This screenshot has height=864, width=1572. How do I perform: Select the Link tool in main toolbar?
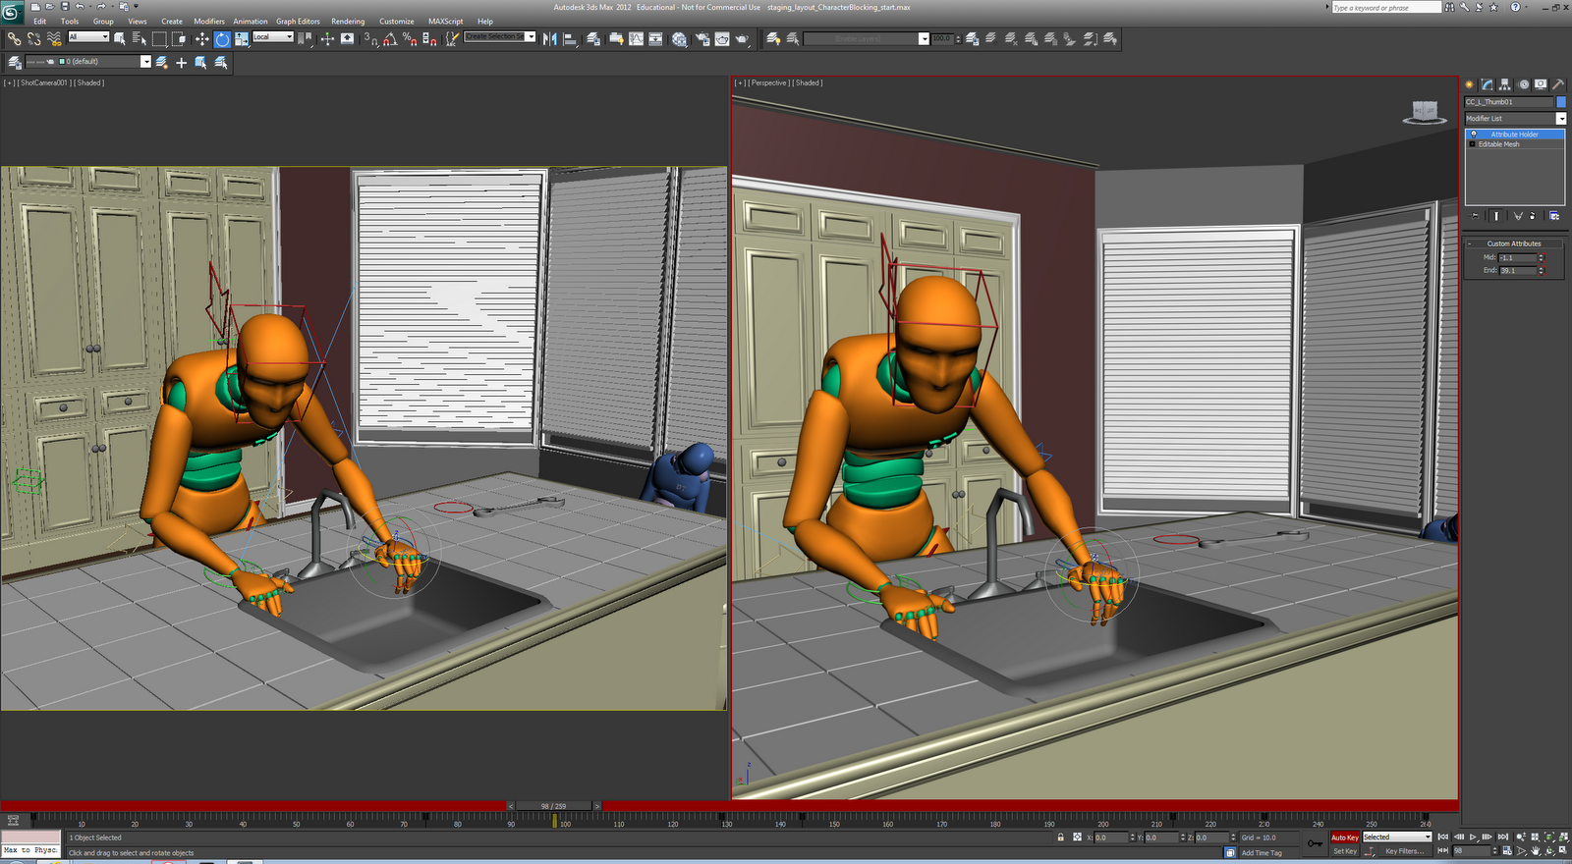click(x=14, y=38)
